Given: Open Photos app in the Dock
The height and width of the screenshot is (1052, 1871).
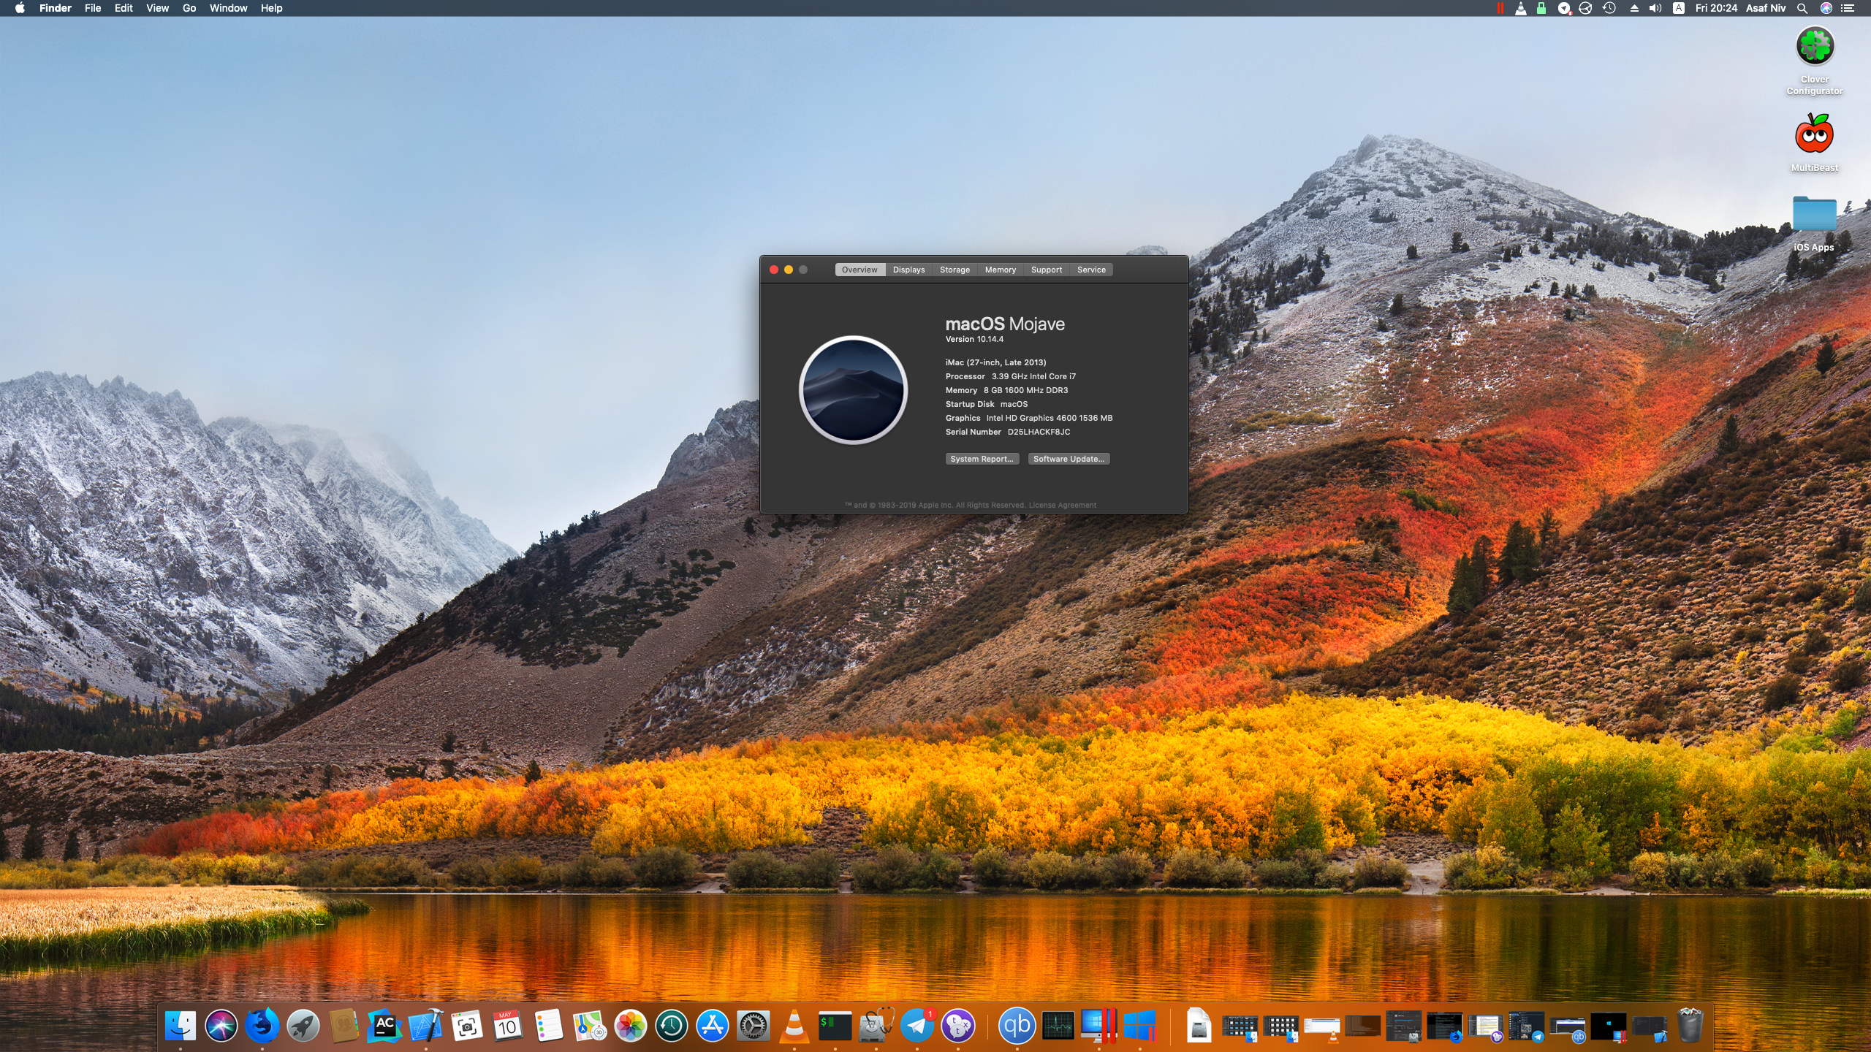Looking at the screenshot, I should (631, 1026).
